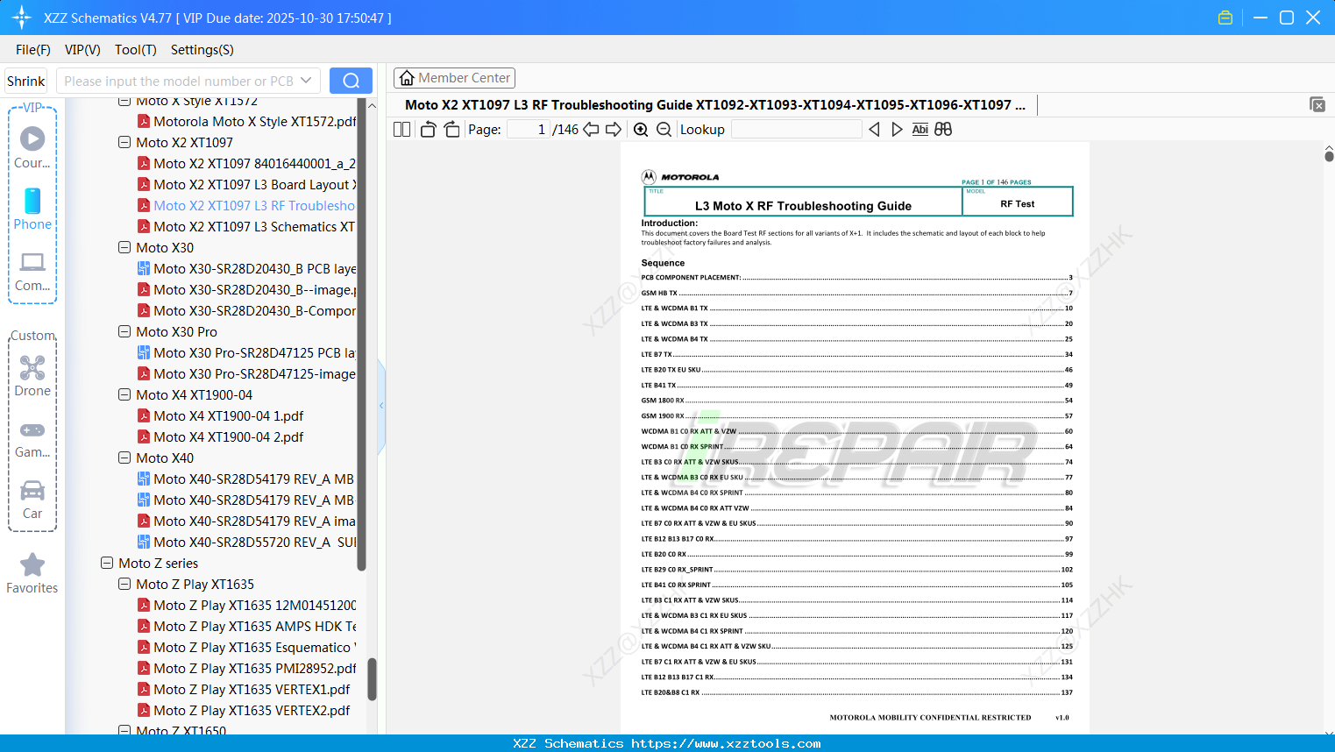Screen dimensions: 1335x752
Task: Open the Drone schematics category
Action: [32, 375]
